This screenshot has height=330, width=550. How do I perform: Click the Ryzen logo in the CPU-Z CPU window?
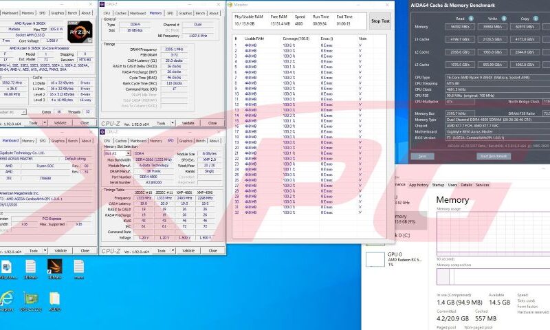pos(80,32)
